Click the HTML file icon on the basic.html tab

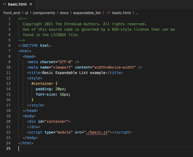coord(4,4)
